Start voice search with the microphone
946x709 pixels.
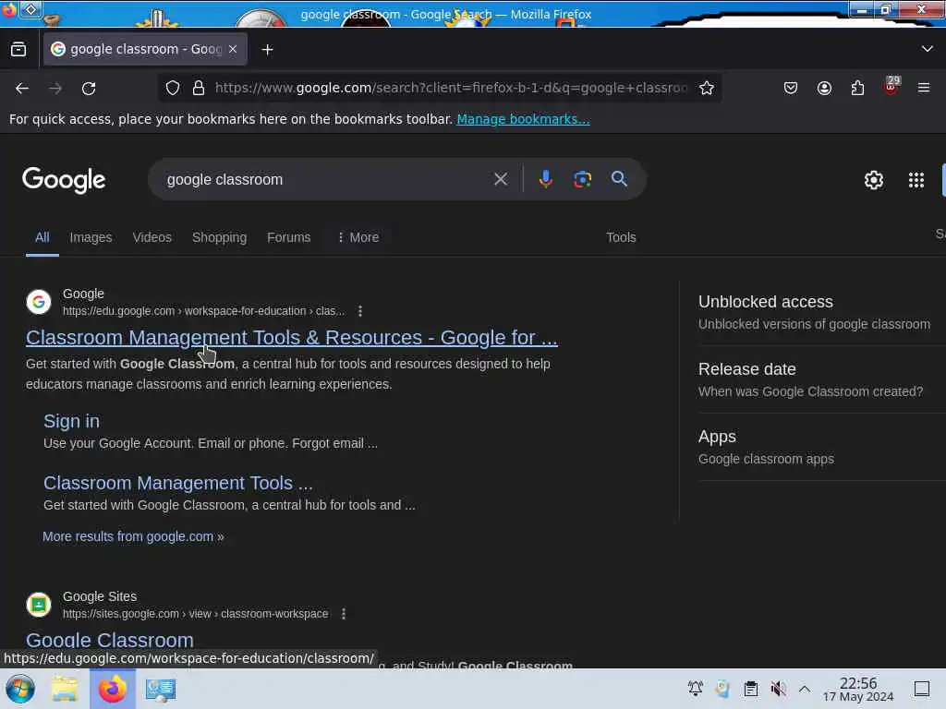click(x=545, y=179)
